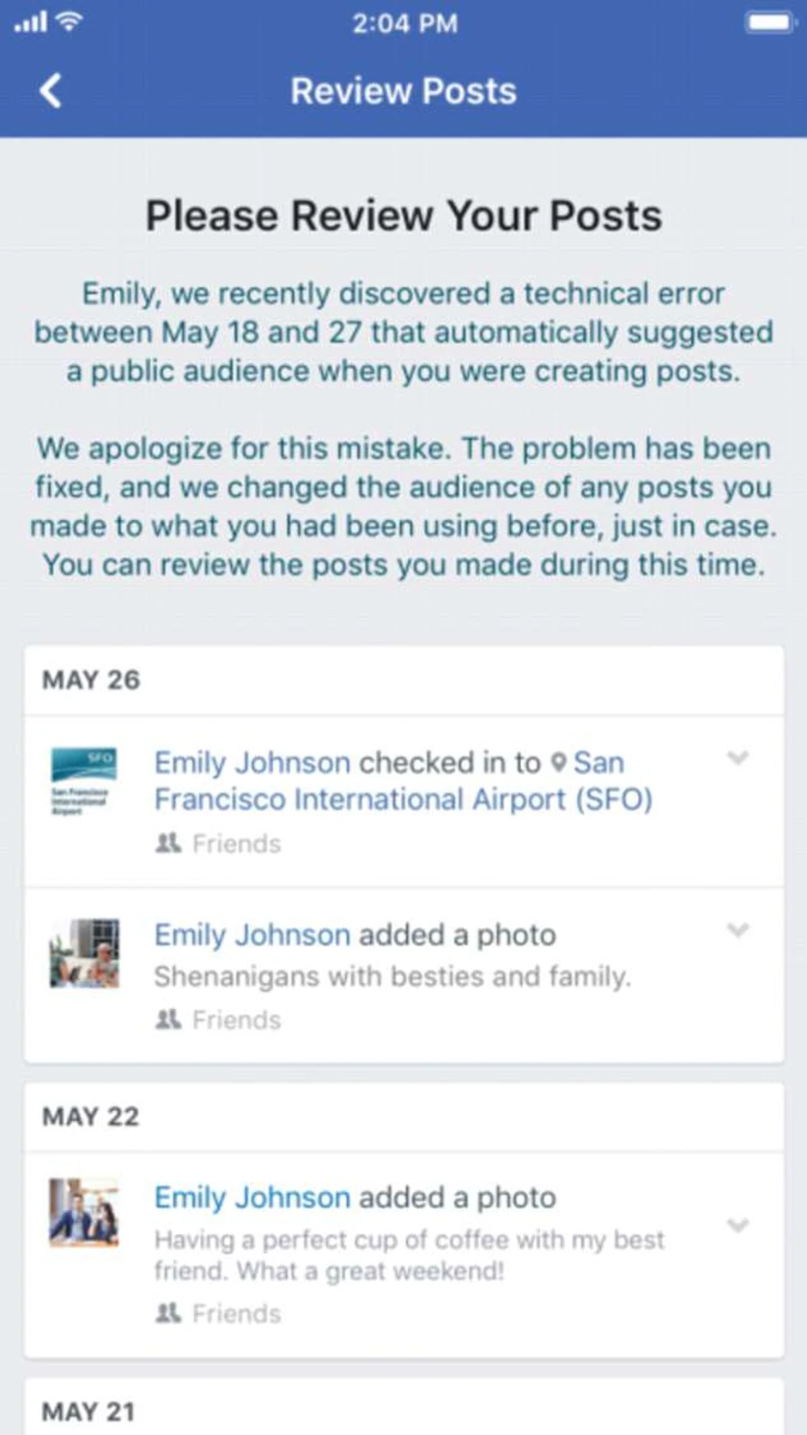Open San Francisco International Airport (SFO) link
Viewport: 807px width, 1435px height.
tap(403, 799)
